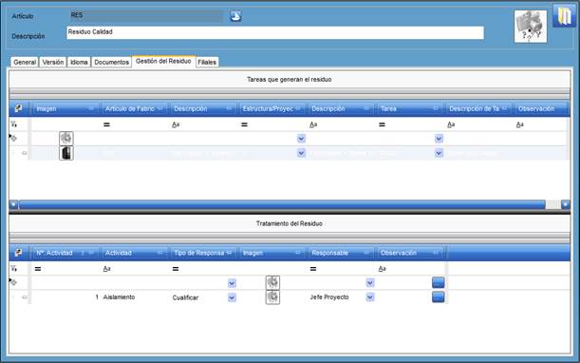Click the Tarea column header
The image size is (580, 363).
click(409, 108)
